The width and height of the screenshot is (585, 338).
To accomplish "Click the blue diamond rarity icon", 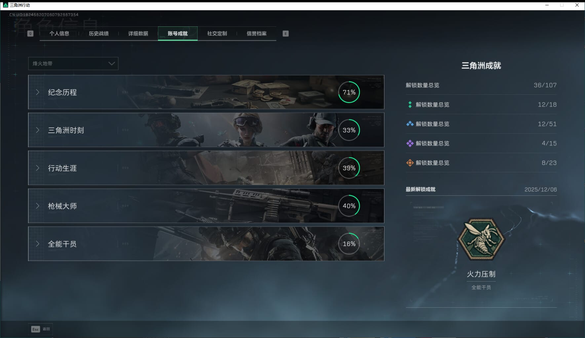I will 410,124.
